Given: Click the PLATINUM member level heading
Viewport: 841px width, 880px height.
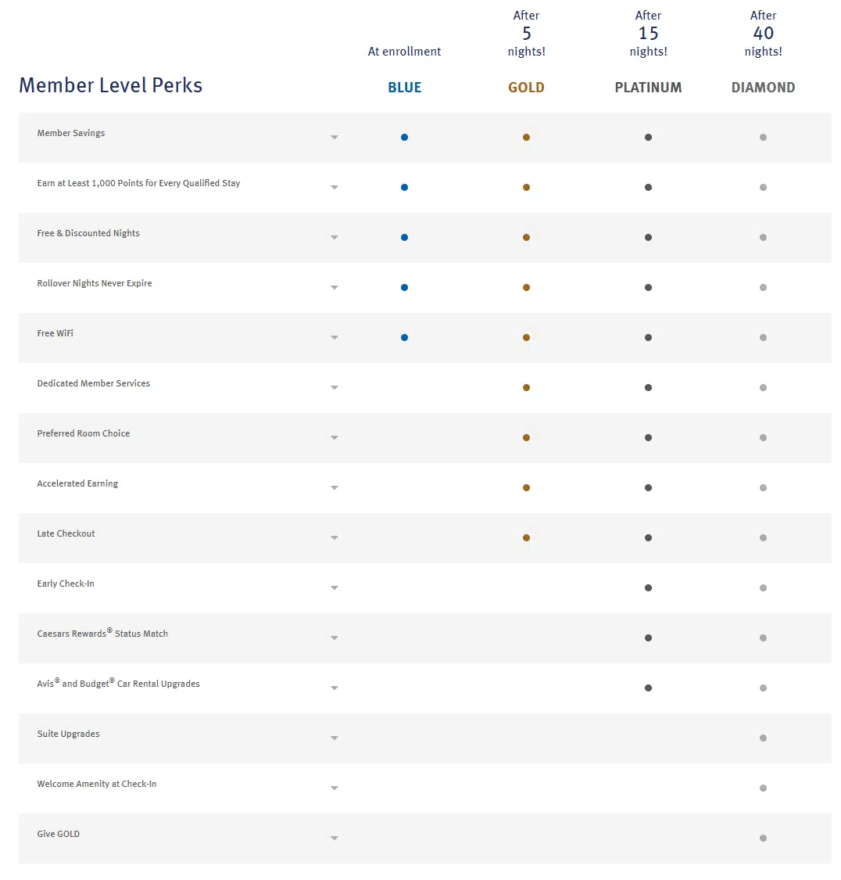Looking at the screenshot, I should point(648,88).
